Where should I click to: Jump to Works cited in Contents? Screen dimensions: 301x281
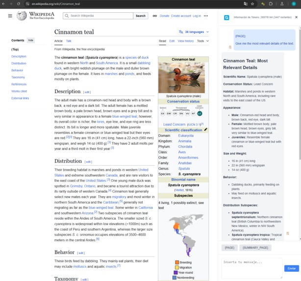pyautogui.click(x=19, y=91)
